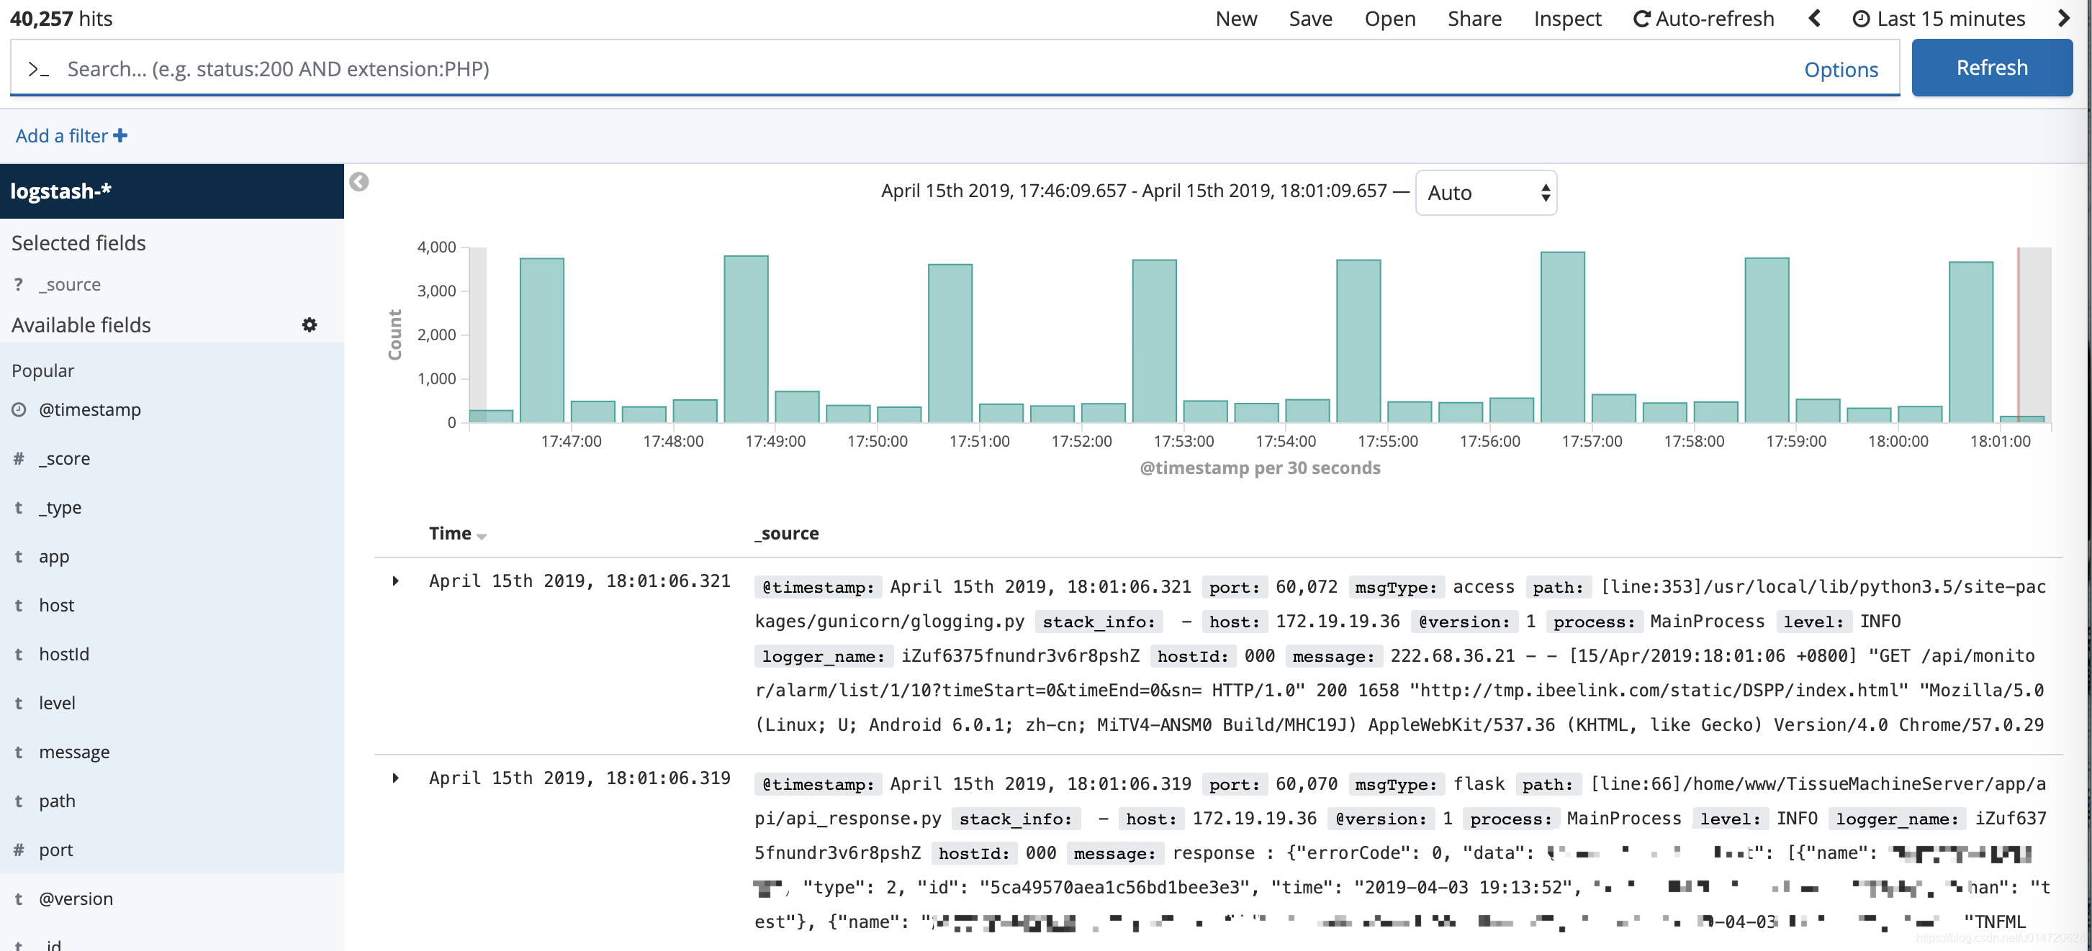Expand the second document row details
Screen dimensions: 2092x951
397,778
